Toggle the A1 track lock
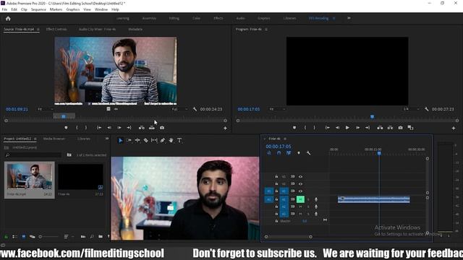The height and width of the screenshot is (260, 463). pyautogui.click(x=276, y=199)
